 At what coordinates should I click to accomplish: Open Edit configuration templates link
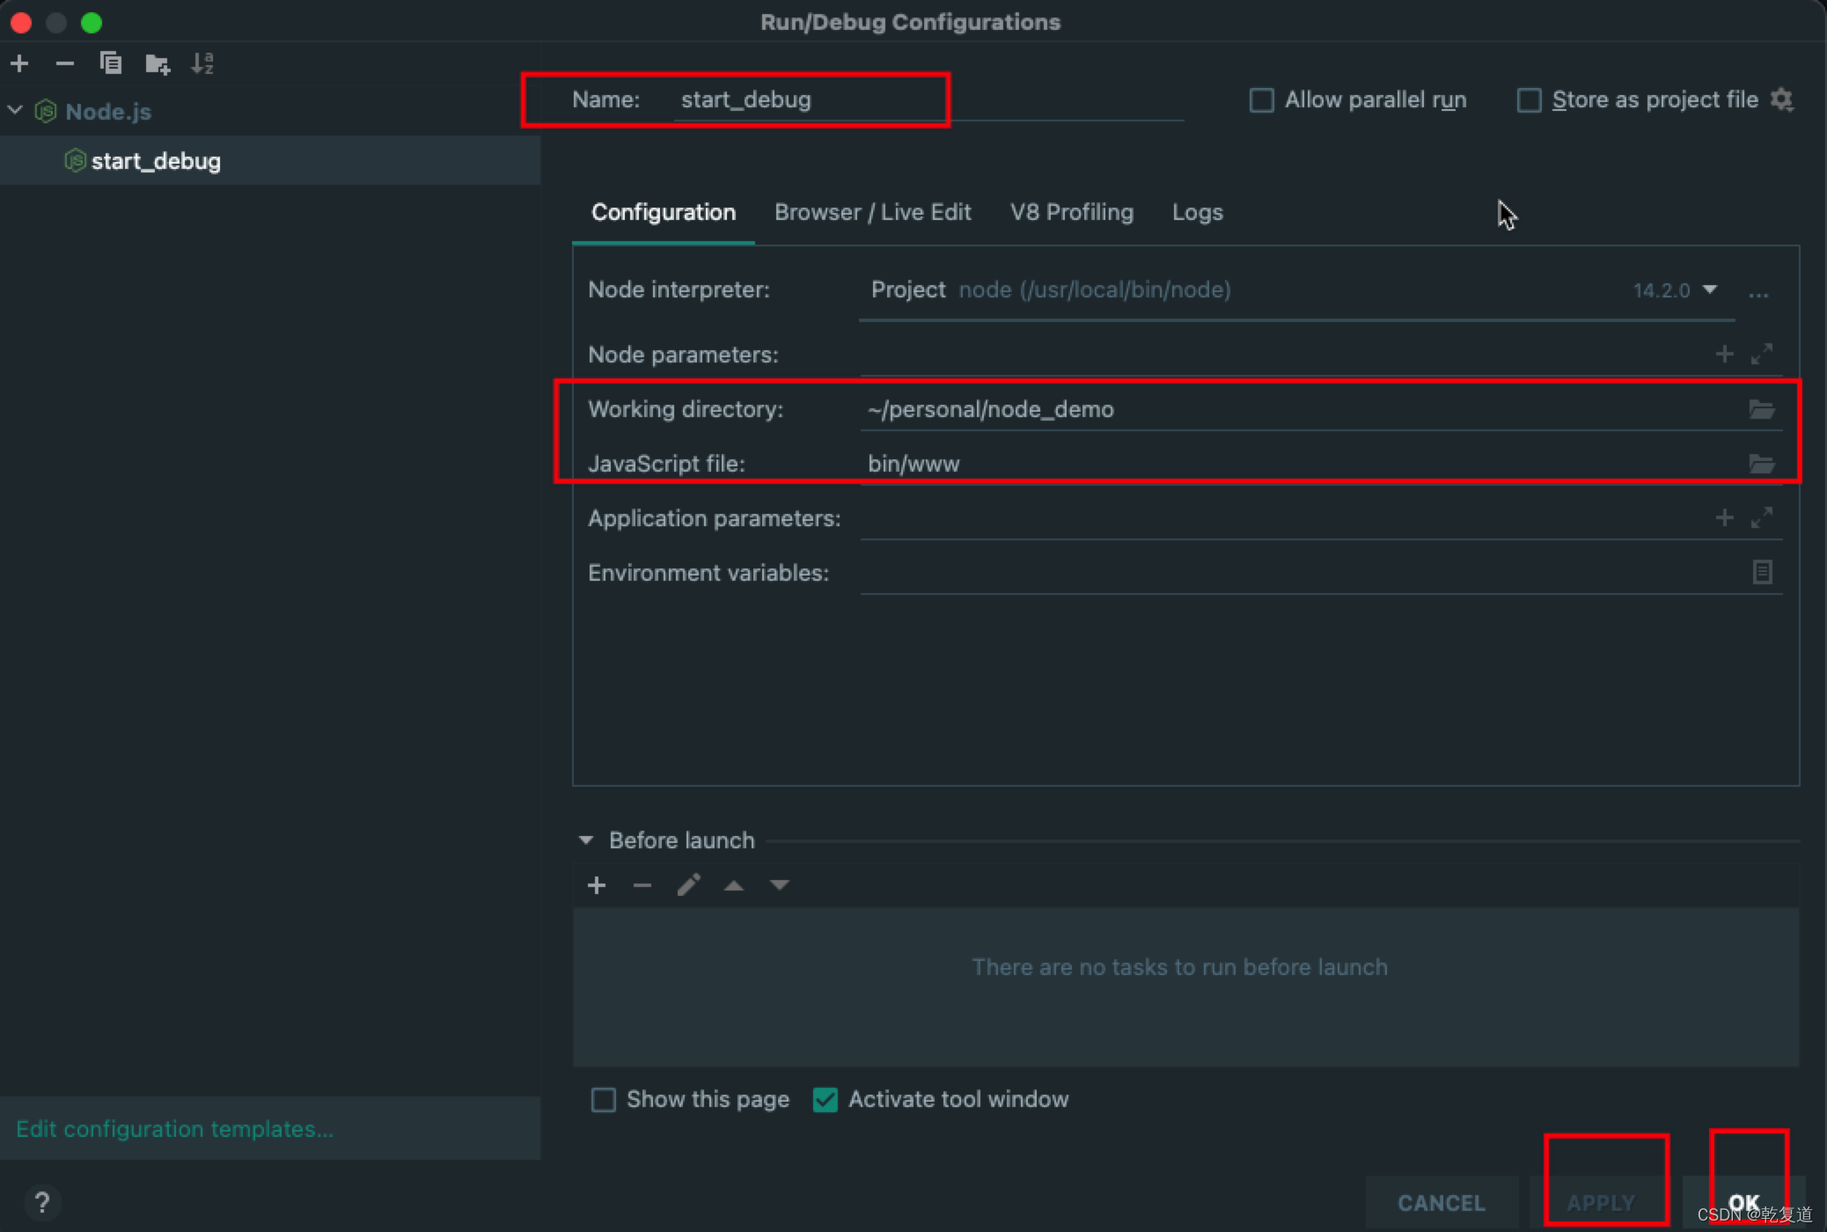[174, 1129]
